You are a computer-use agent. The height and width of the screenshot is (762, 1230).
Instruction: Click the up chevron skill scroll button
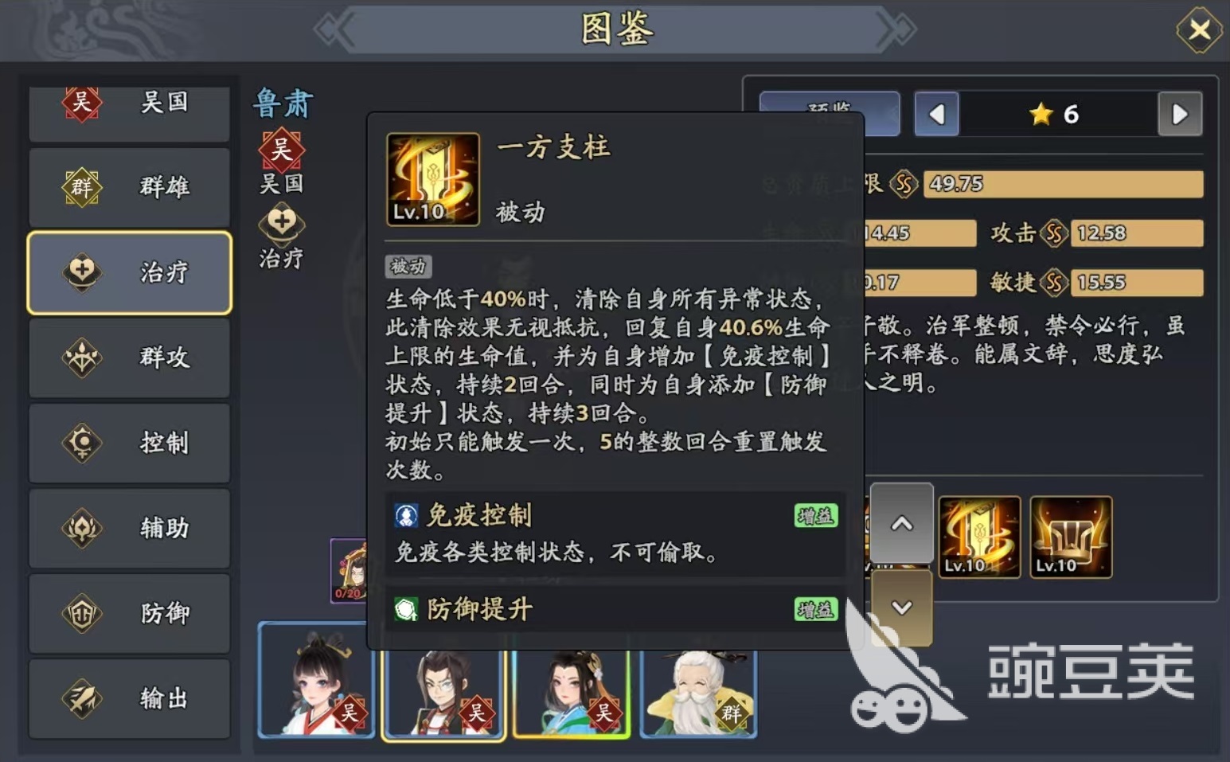[901, 523]
